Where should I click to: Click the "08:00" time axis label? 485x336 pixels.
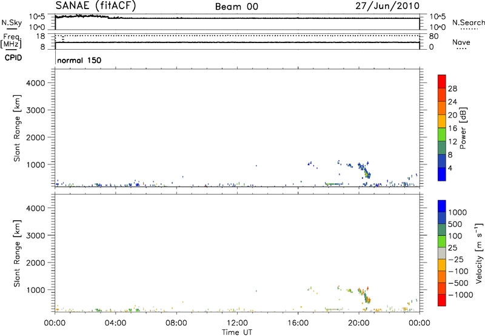click(x=176, y=323)
